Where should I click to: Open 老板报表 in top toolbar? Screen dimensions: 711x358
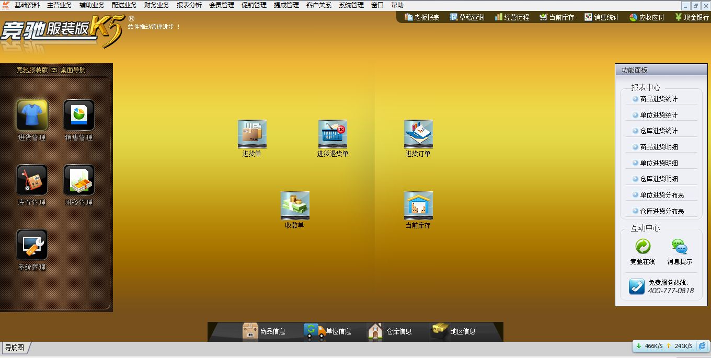tap(422, 17)
